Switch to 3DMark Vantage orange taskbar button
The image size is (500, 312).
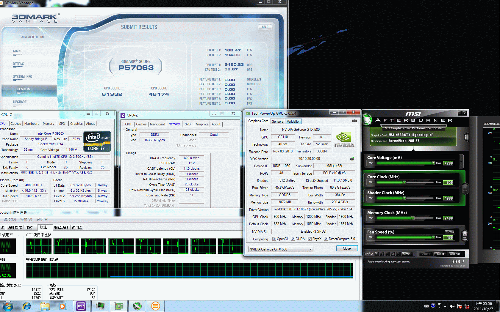tap(156, 306)
